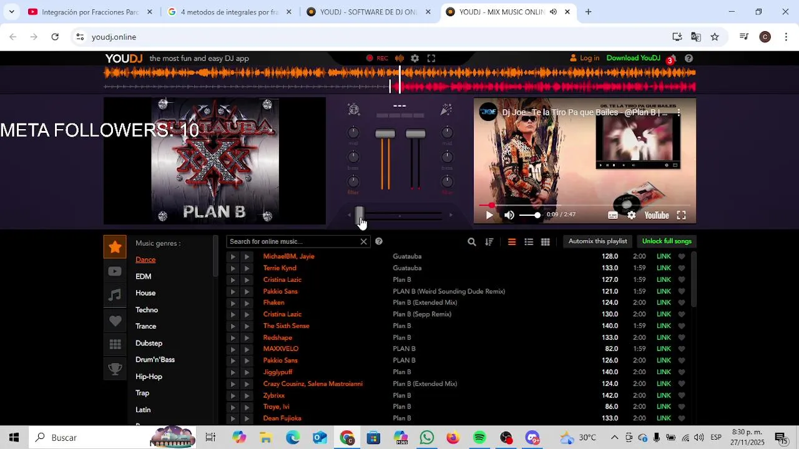Open WhatsApp from the Windows taskbar

(427, 437)
